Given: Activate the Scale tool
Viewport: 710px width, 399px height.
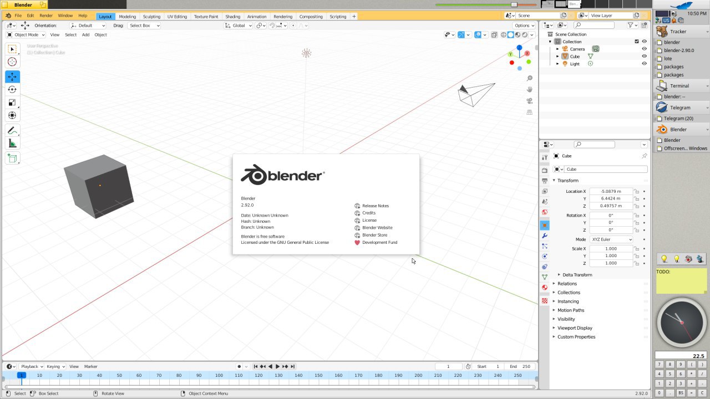Looking at the screenshot, I should [x=12, y=103].
